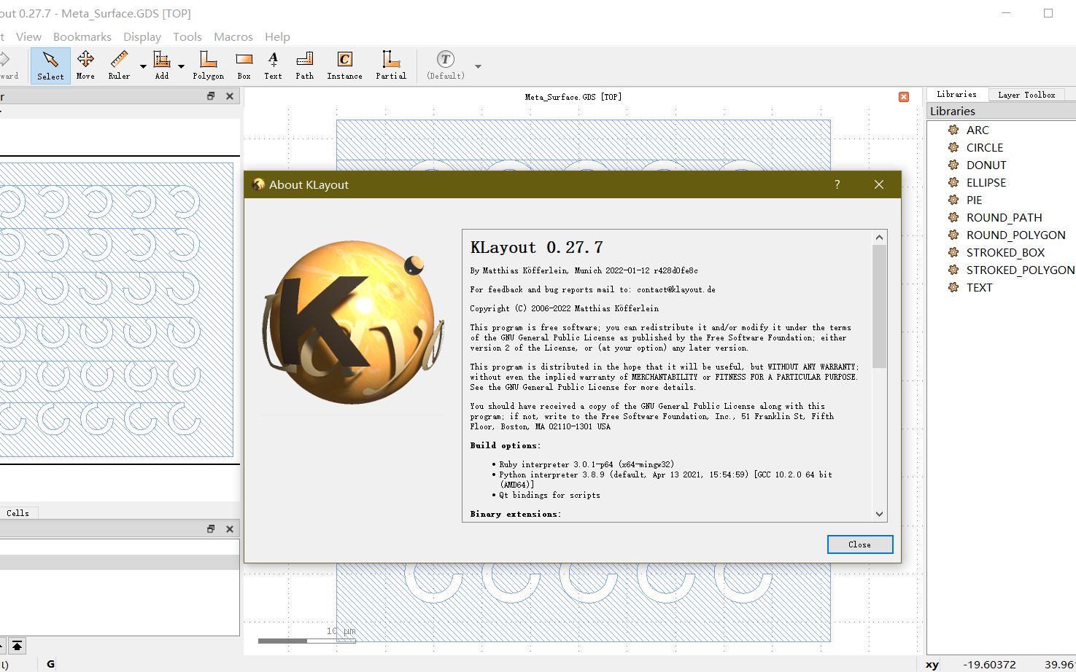This screenshot has width=1076, height=672.
Task: Open the technology dropdown arrow
Action: pyautogui.click(x=478, y=66)
